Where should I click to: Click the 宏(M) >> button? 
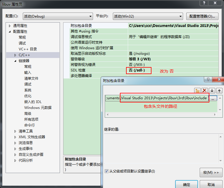click(211, 172)
